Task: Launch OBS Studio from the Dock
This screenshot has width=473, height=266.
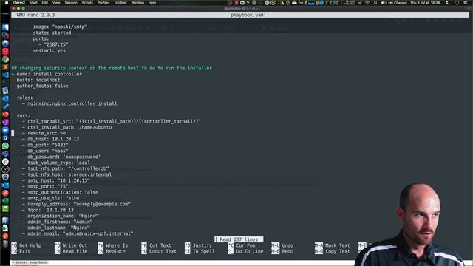Action: point(5,169)
